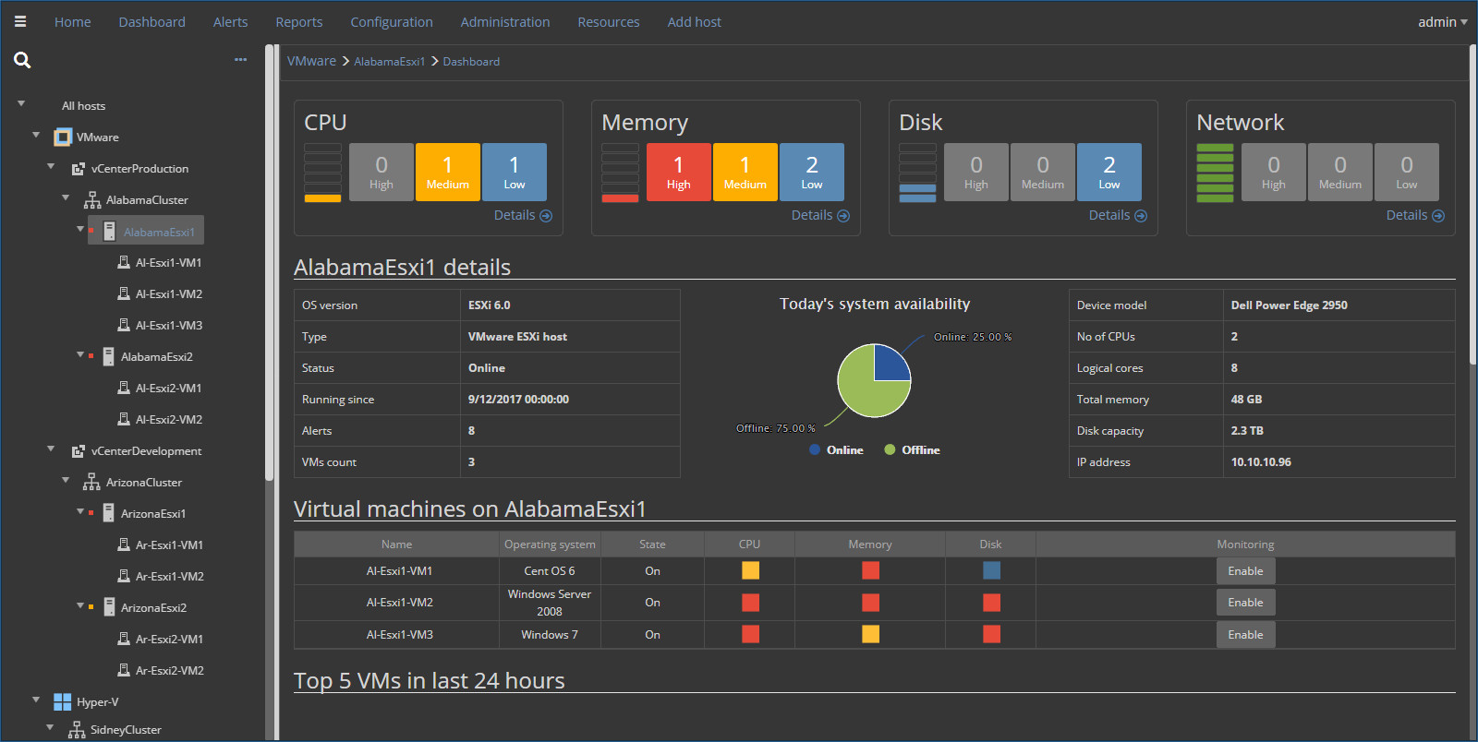The image size is (1478, 742).
Task: Click the Memory High count tile
Action: pyautogui.click(x=679, y=172)
